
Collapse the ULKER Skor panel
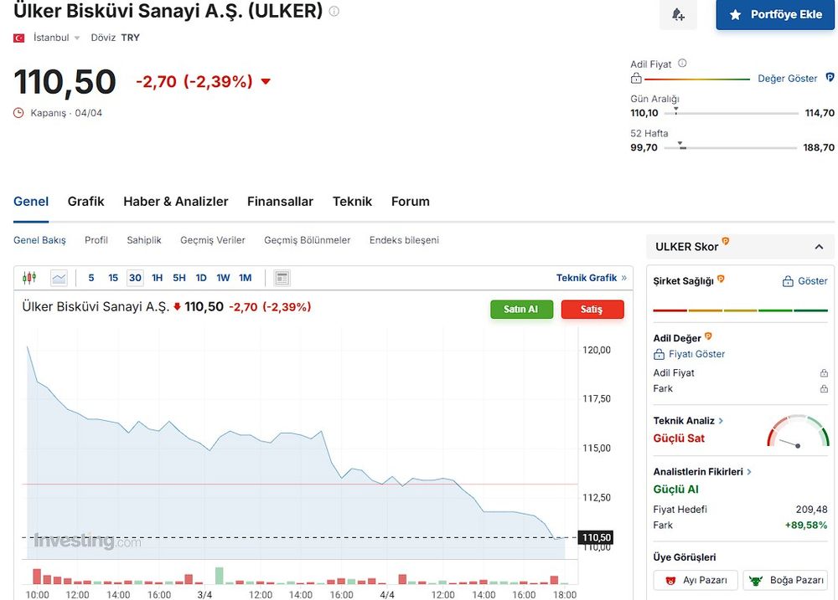pos(819,247)
